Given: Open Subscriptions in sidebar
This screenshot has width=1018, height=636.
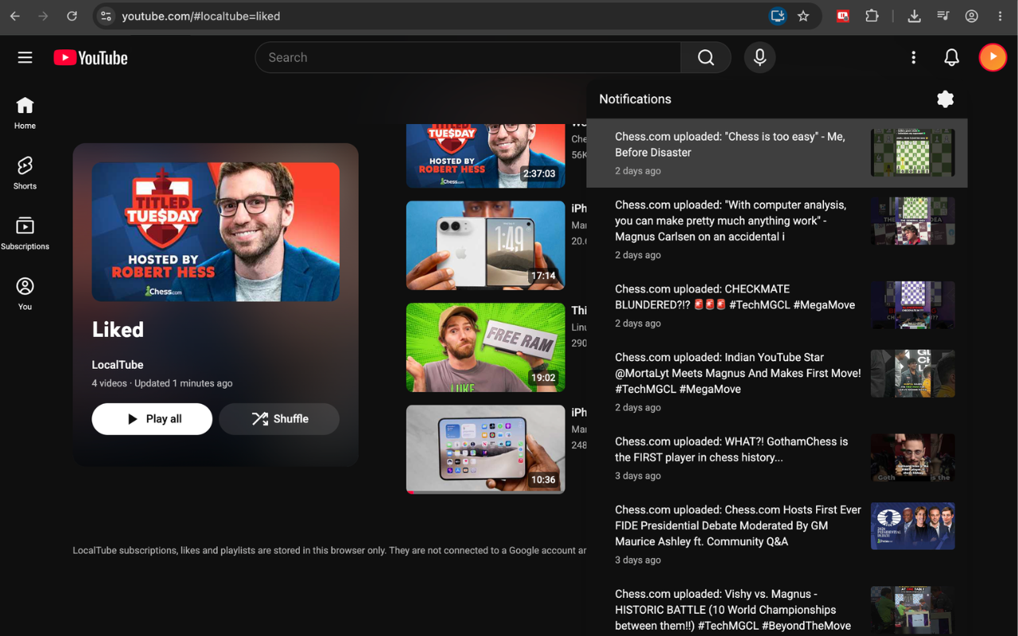Looking at the screenshot, I should pos(25,233).
